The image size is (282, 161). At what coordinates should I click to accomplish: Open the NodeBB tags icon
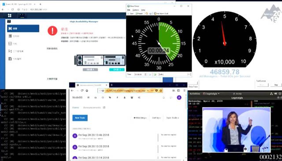point(110,97)
